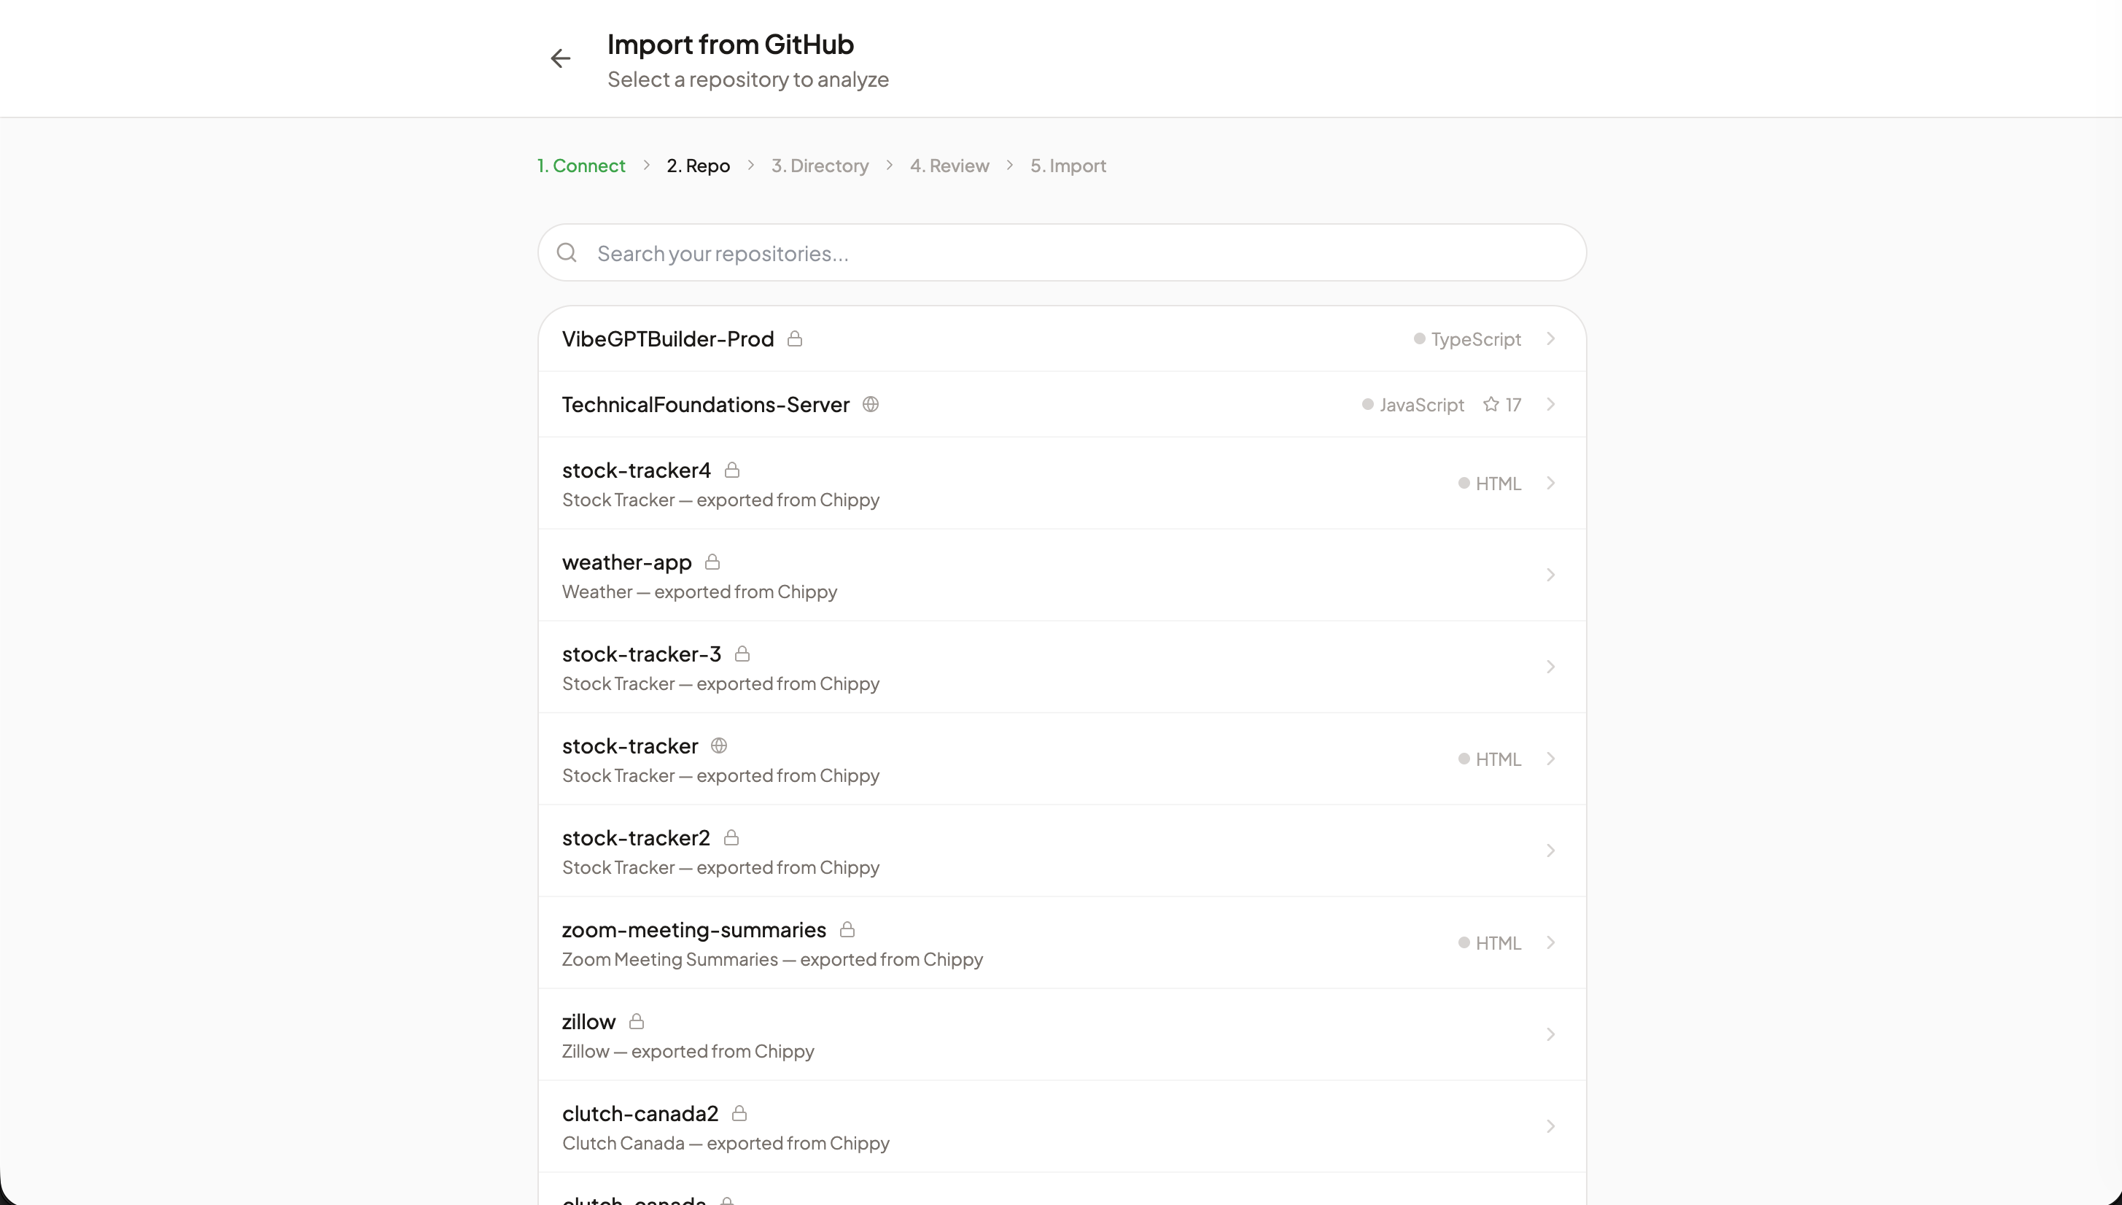This screenshot has height=1205, width=2122.
Task: Open stock-tracker2 via its right chevron
Action: 1551,850
